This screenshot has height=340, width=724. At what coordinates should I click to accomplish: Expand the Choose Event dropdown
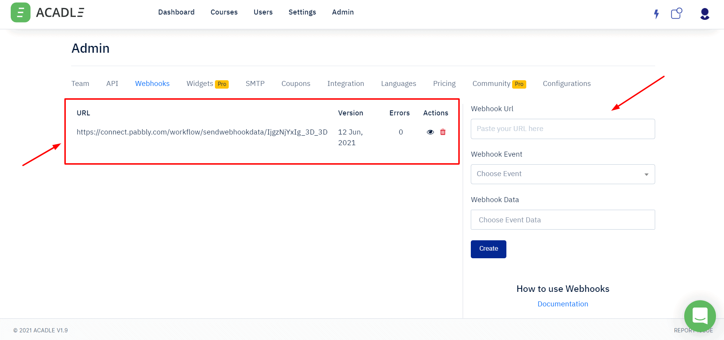563,174
